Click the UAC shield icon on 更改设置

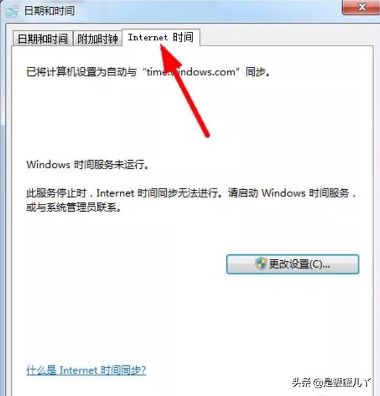[x=261, y=264]
